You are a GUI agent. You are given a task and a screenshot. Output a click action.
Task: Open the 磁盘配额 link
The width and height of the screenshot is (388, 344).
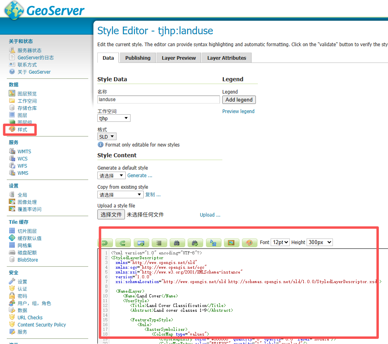click(27, 252)
